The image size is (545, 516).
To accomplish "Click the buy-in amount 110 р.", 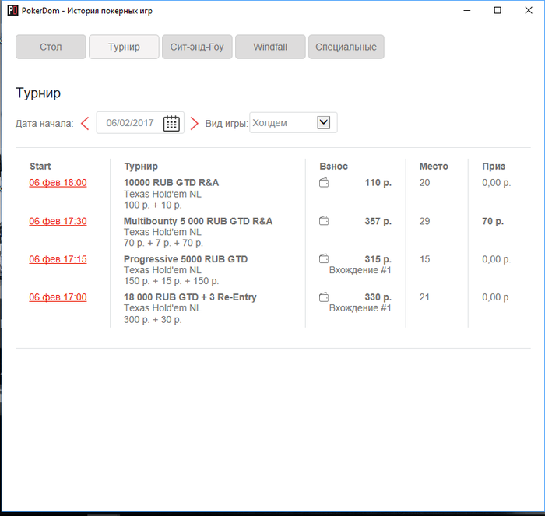I will click(378, 183).
